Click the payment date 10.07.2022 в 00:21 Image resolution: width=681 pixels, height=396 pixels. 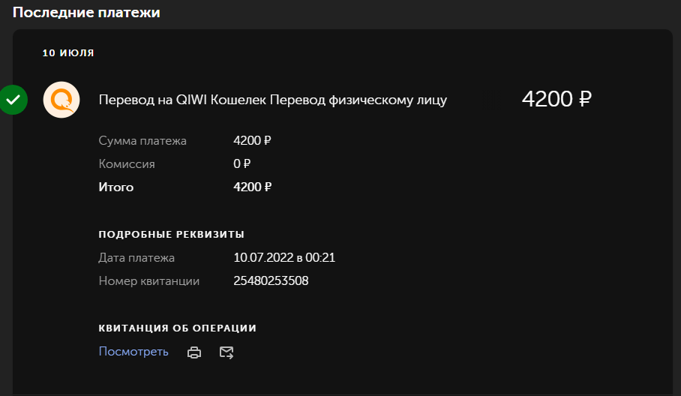(x=284, y=257)
